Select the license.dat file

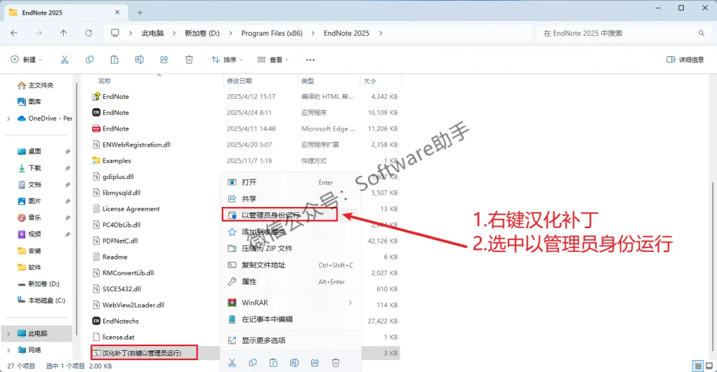point(114,337)
